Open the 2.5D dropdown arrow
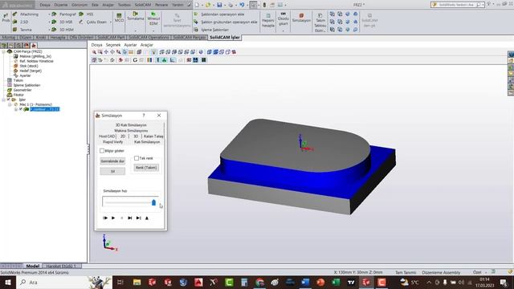The height and width of the screenshot is (289, 514). click(x=49, y=22)
